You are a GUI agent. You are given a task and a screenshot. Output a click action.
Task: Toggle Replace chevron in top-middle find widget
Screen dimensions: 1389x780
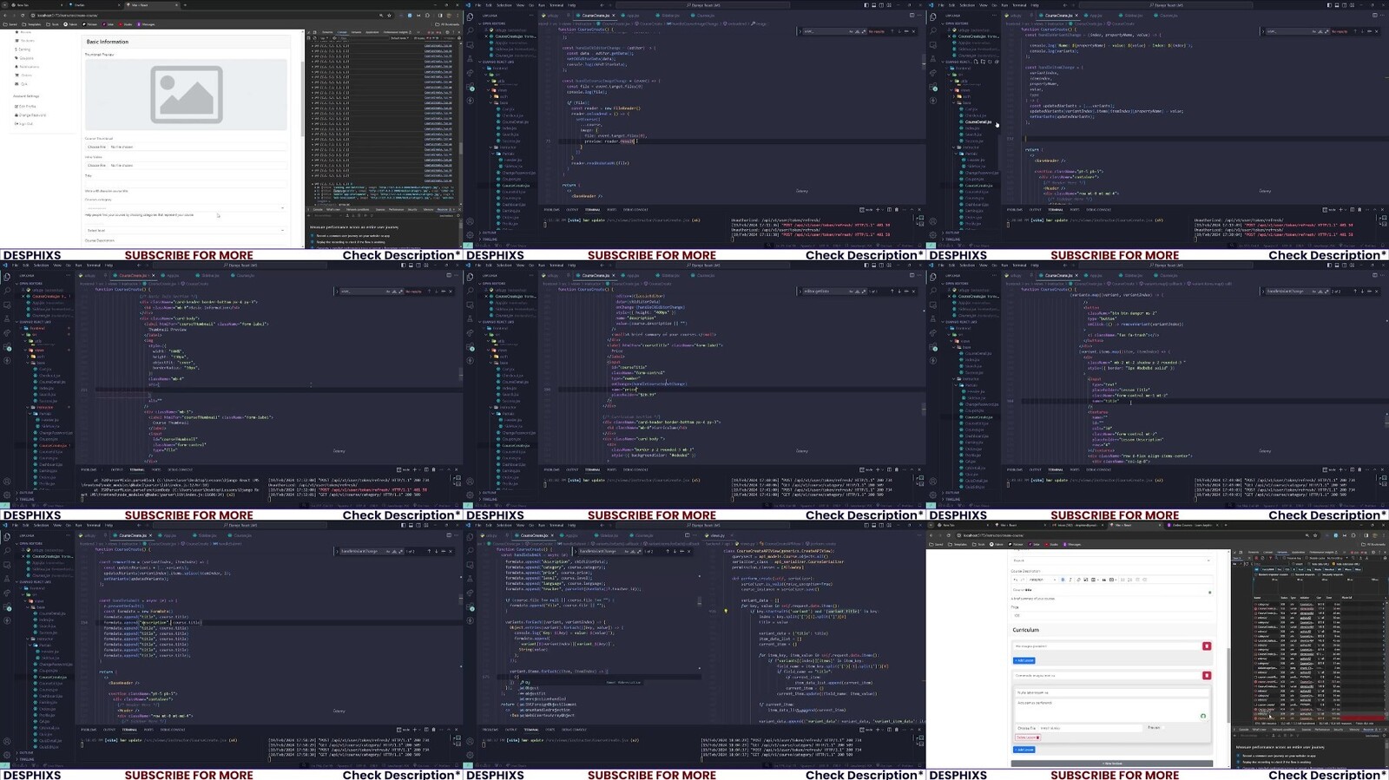tap(800, 31)
